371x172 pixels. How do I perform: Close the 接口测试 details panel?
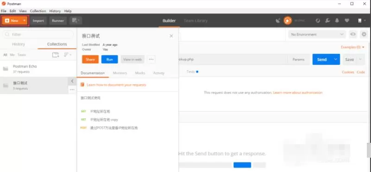[171, 36]
